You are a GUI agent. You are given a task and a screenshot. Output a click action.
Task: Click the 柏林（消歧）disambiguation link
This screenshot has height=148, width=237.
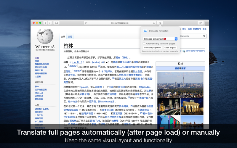pos(122,57)
